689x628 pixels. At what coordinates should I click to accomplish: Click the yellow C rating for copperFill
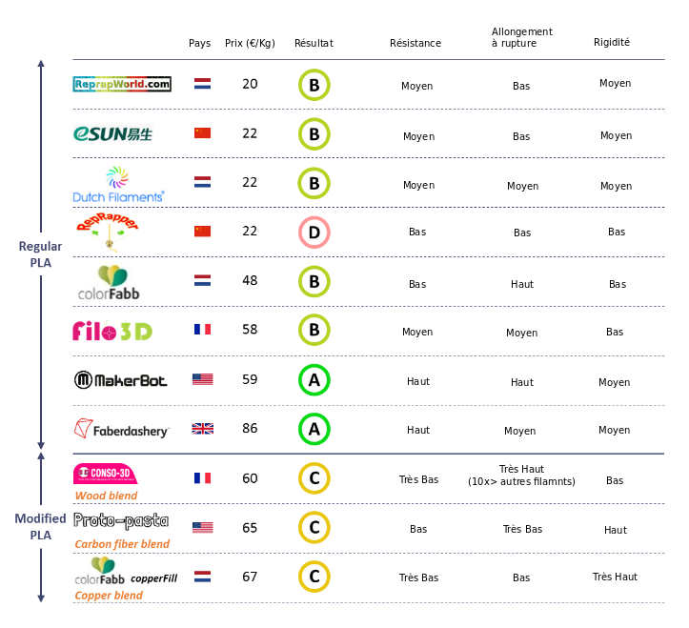pyautogui.click(x=314, y=577)
